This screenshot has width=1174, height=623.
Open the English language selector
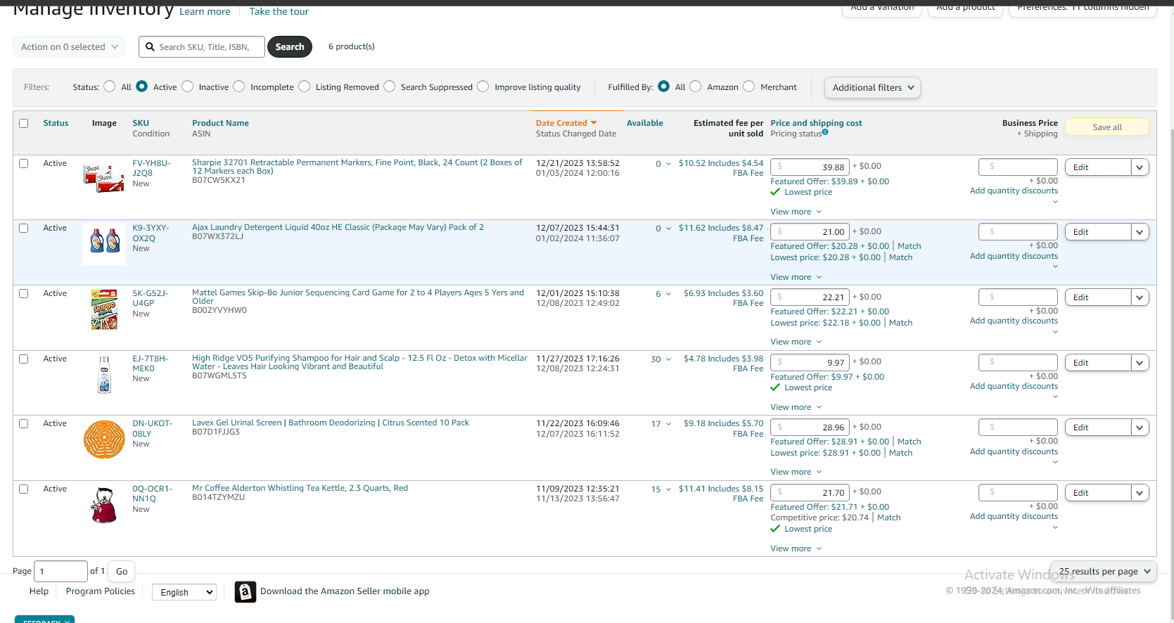(x=184, y=592)
